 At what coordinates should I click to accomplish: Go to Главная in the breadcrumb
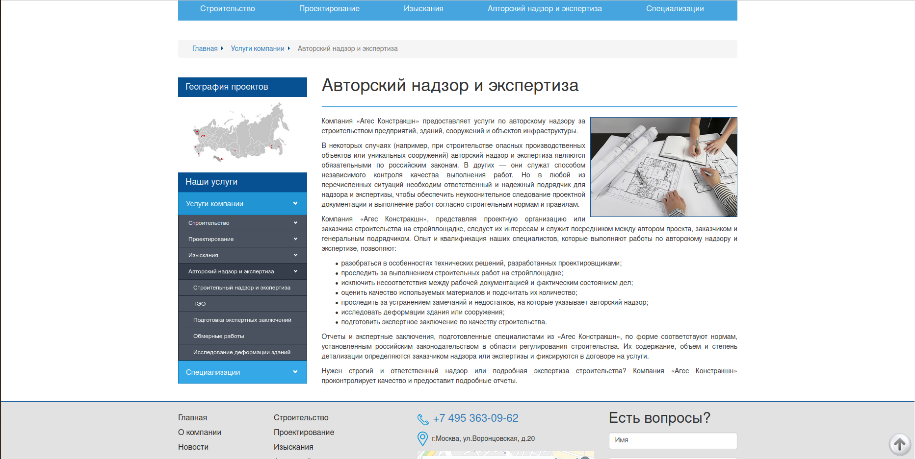(205, 48)
